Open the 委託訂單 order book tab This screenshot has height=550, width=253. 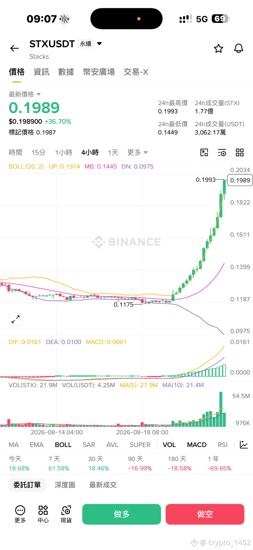pyautogui.click(x=27, y=485)
